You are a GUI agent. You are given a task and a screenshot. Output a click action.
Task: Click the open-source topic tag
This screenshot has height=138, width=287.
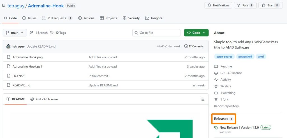(224, 57)
